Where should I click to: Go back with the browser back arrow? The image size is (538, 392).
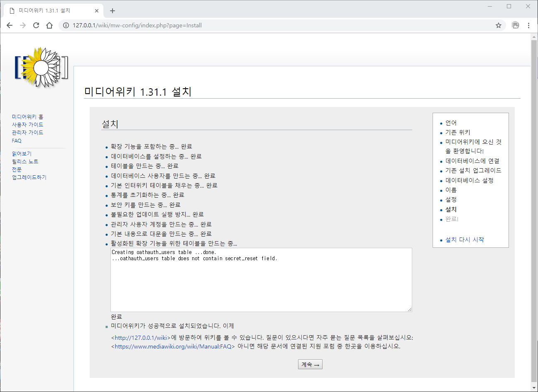click(x=10, y=25)
